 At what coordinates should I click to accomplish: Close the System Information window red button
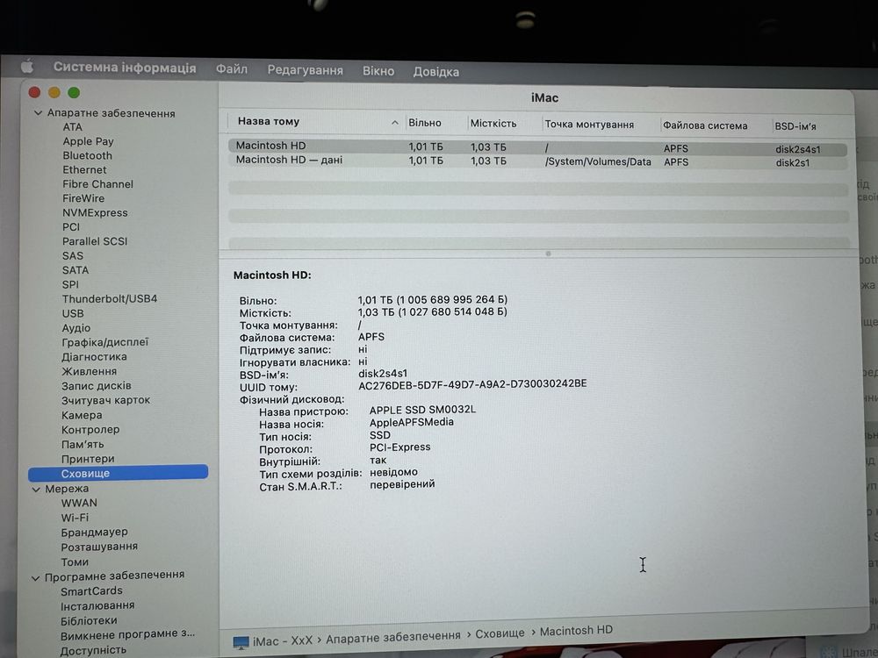point(35,92)
